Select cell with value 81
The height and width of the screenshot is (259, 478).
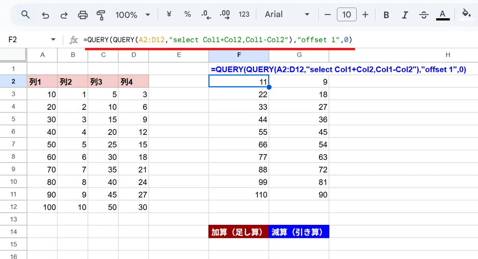(x=299, y=182)
